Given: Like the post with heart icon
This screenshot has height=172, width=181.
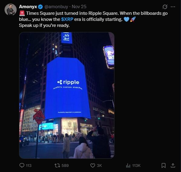Looking at the screenshot, I should pos(93,165).
